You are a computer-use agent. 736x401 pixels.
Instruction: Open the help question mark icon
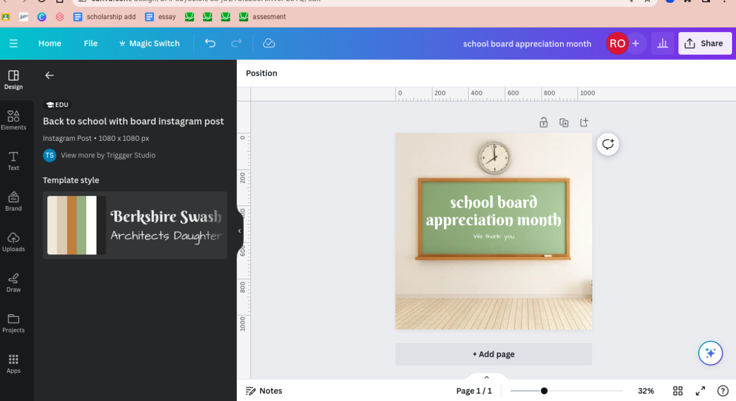point(723,391)
